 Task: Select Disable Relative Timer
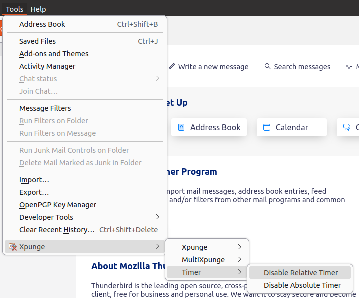pyautogui.click(x=300, y=273)
